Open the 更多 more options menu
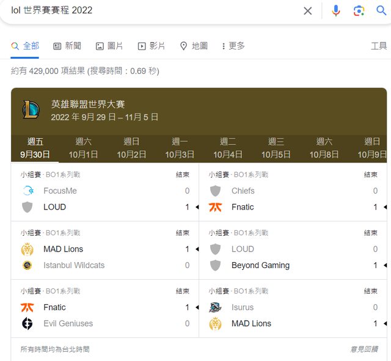391x361 pixels. click(233, 46)
